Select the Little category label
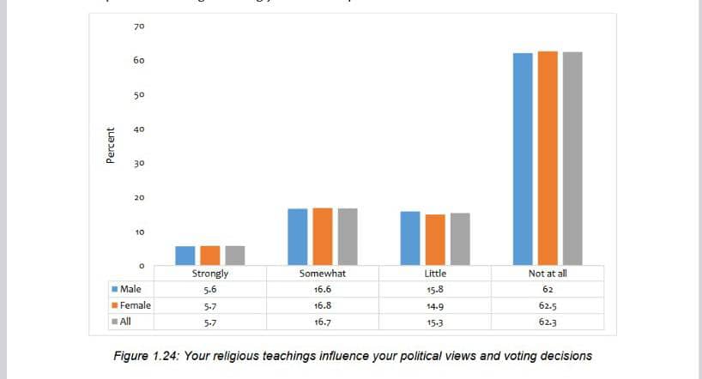This screenshot has height=379, width=702. (435, 274)
